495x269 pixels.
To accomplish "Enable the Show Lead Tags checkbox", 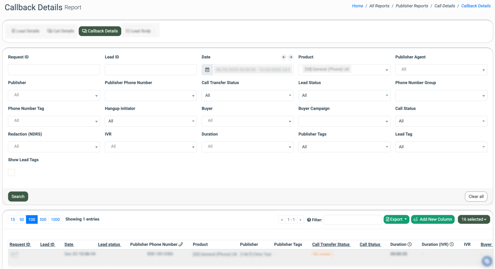I will (x=11, y=173).
